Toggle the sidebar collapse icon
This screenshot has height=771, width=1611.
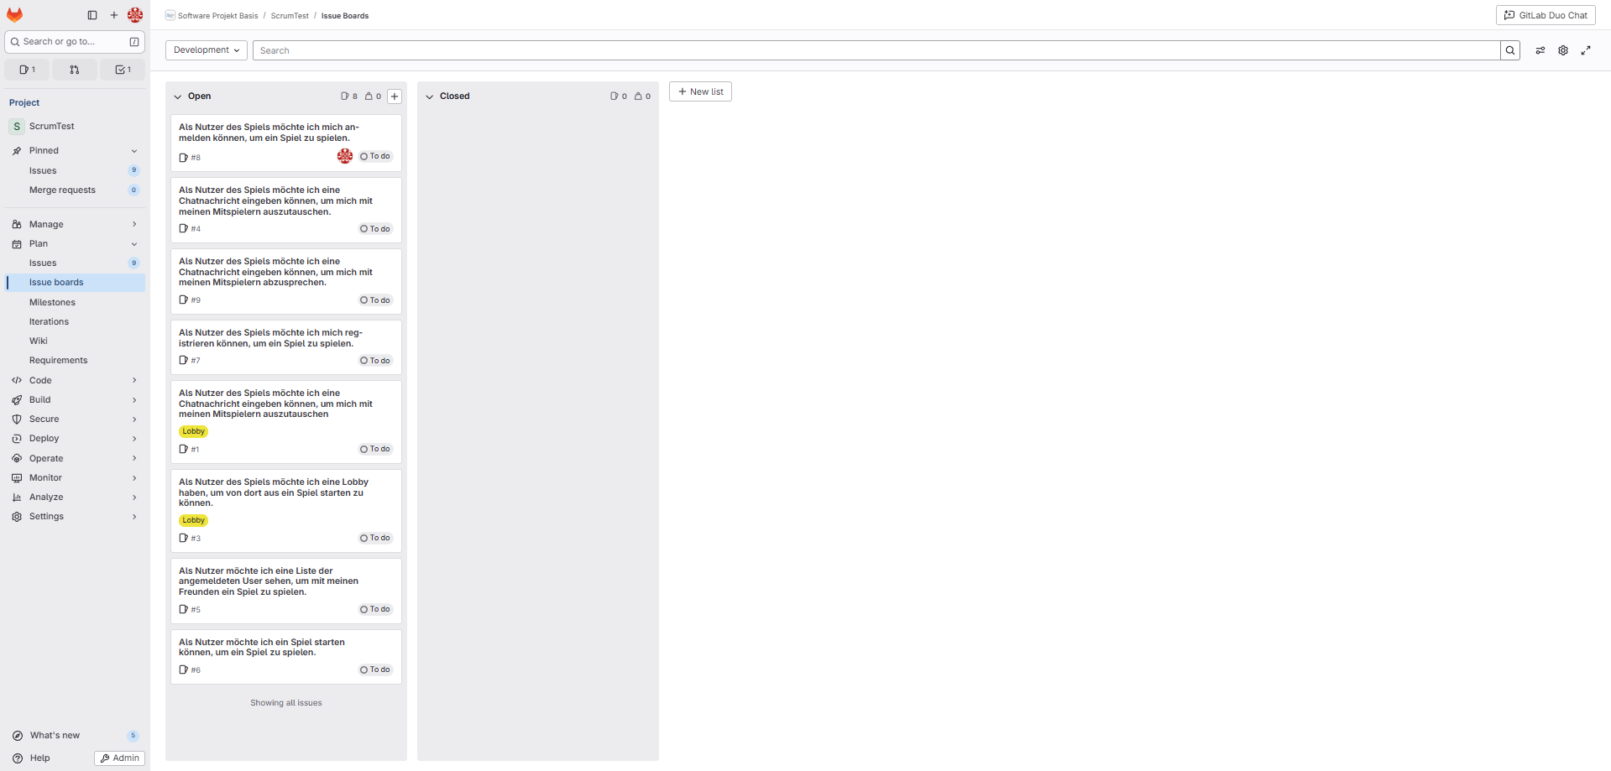point(92,15)
